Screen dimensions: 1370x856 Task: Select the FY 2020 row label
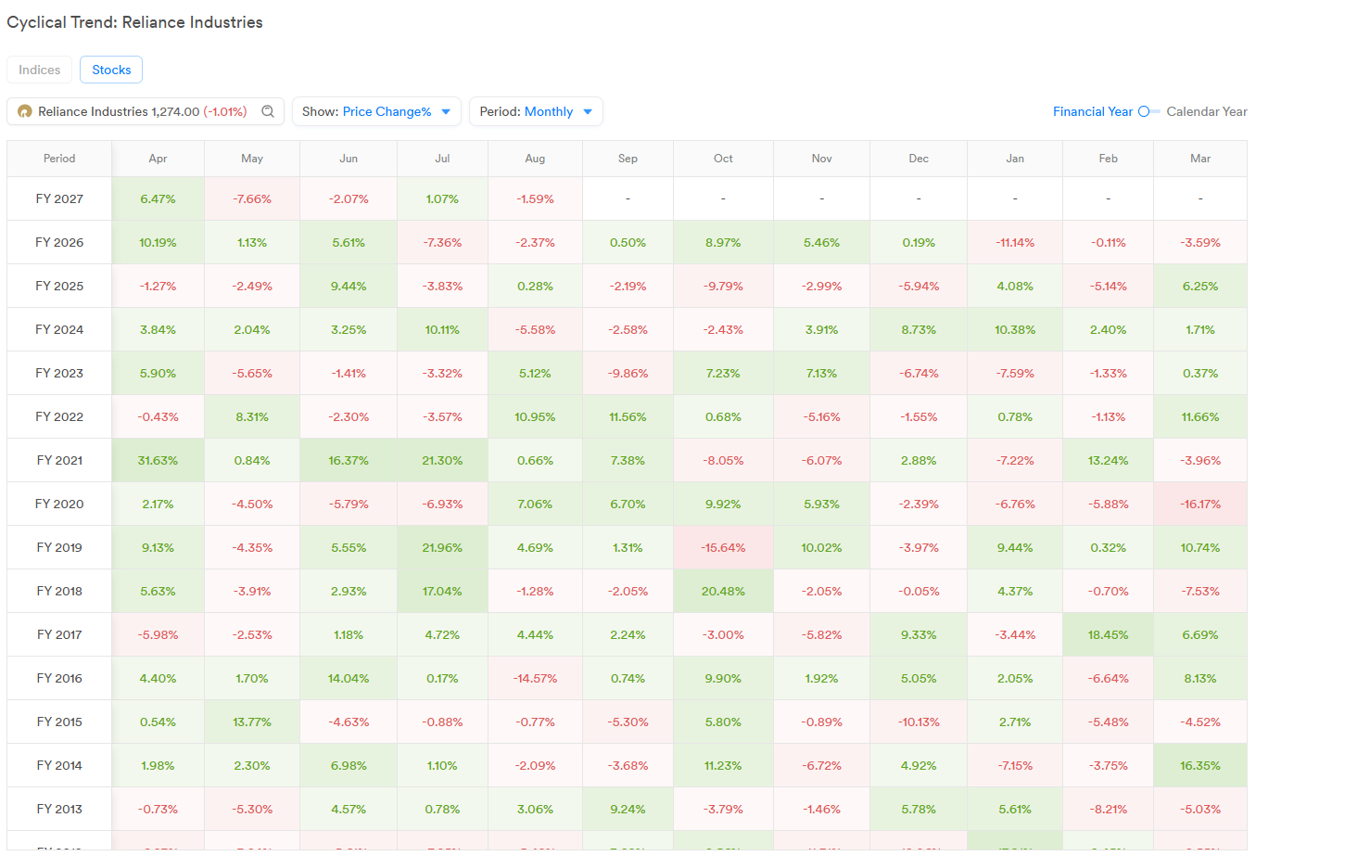click(x=59, y=504)
